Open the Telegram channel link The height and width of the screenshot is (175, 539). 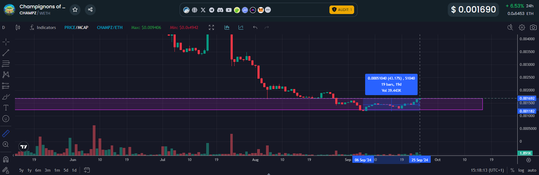212,9
